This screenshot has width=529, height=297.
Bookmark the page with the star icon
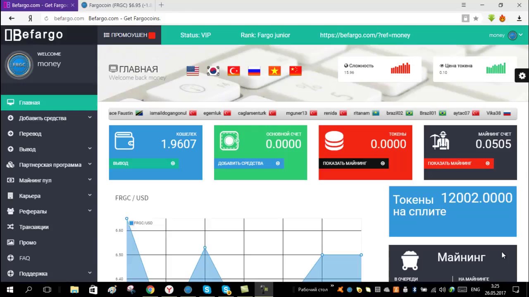point(476,18)
